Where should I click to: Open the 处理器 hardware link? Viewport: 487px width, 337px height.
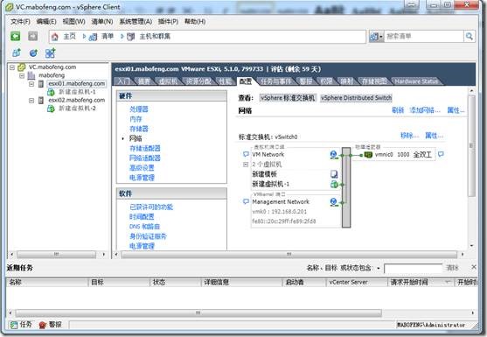click(x=139, y=109)
